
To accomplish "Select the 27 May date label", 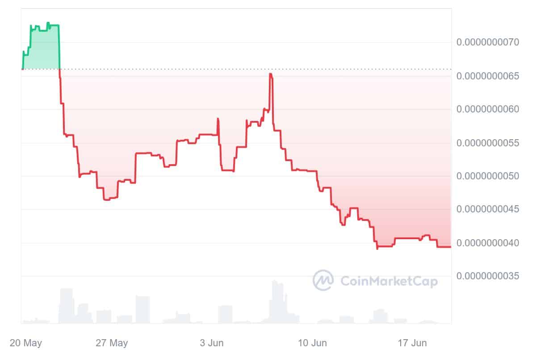I will pos(112,343).
